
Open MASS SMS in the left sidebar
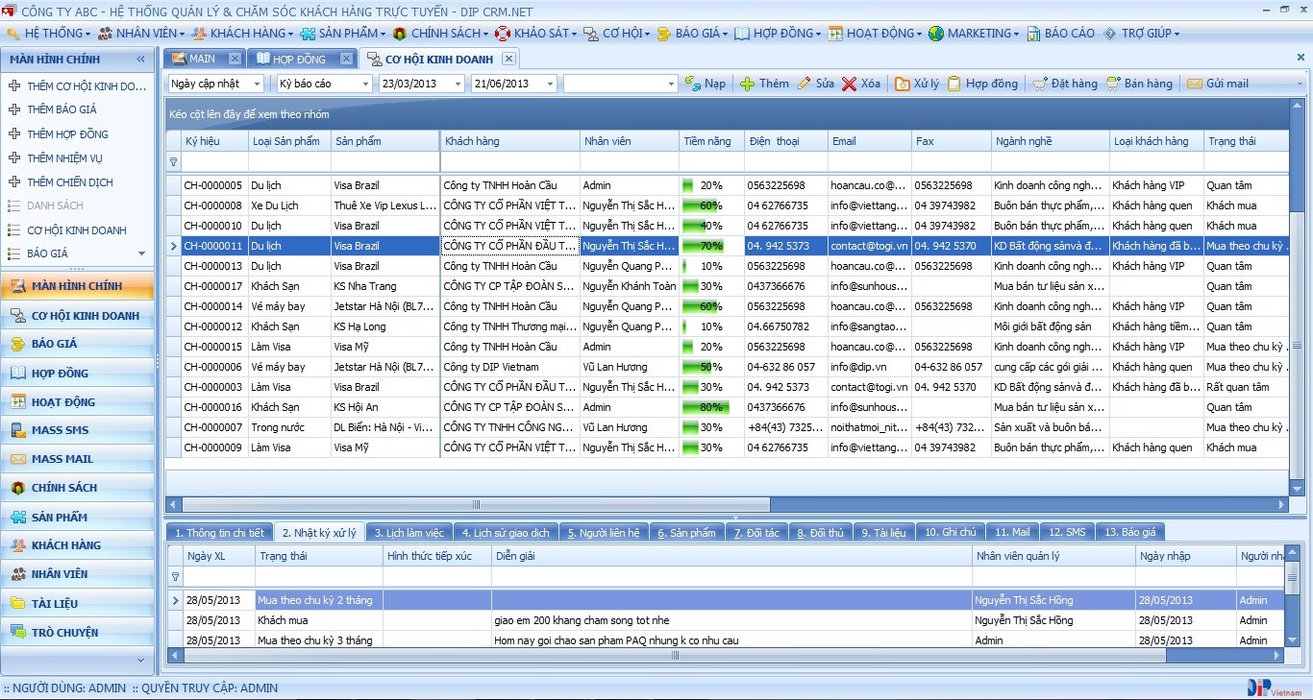pos(60,430)
